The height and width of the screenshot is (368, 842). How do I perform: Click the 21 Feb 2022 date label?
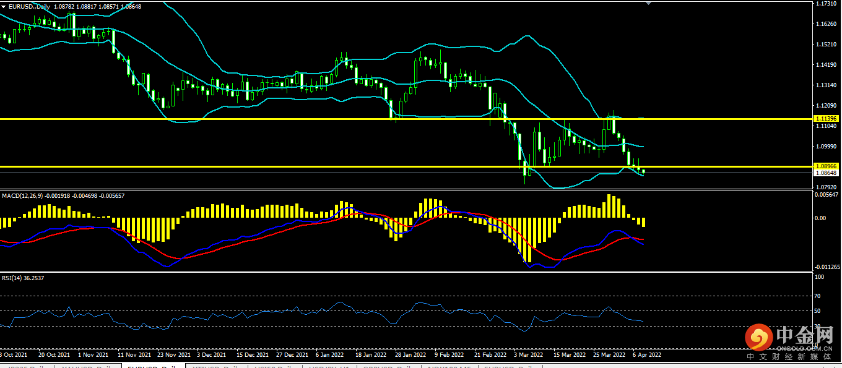coord(490,355)
